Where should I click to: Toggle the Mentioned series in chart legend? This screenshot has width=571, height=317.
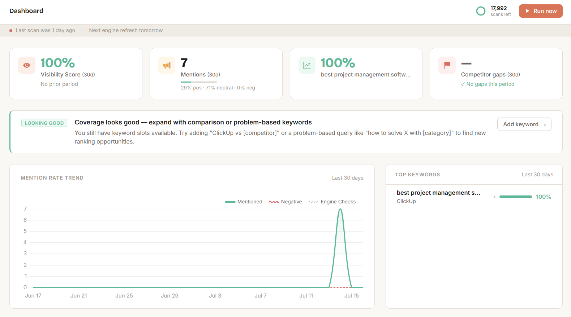click(x=244, y=202)
